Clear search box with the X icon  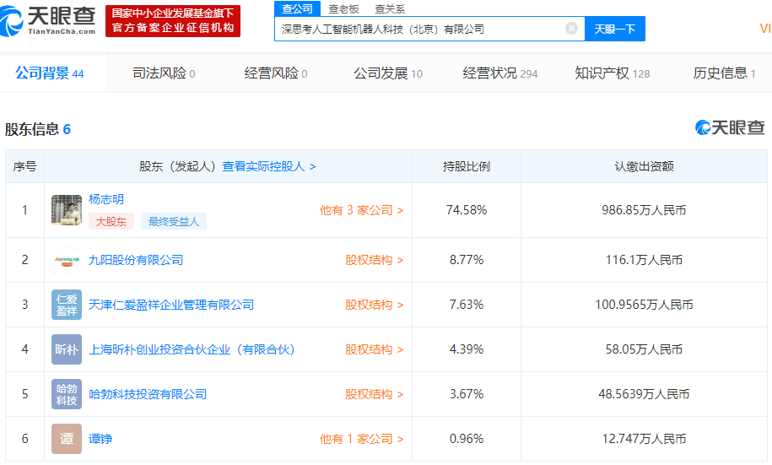(571, 29)
